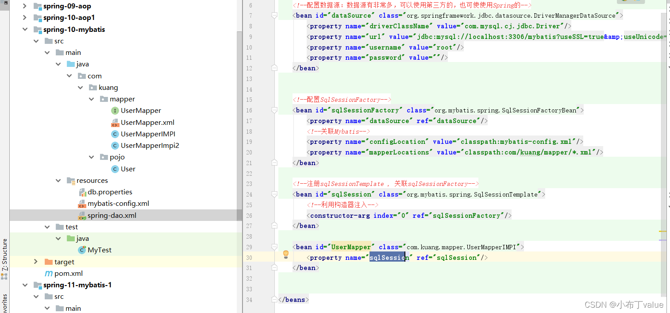Collapse the test folder

[x=47, y=227]
